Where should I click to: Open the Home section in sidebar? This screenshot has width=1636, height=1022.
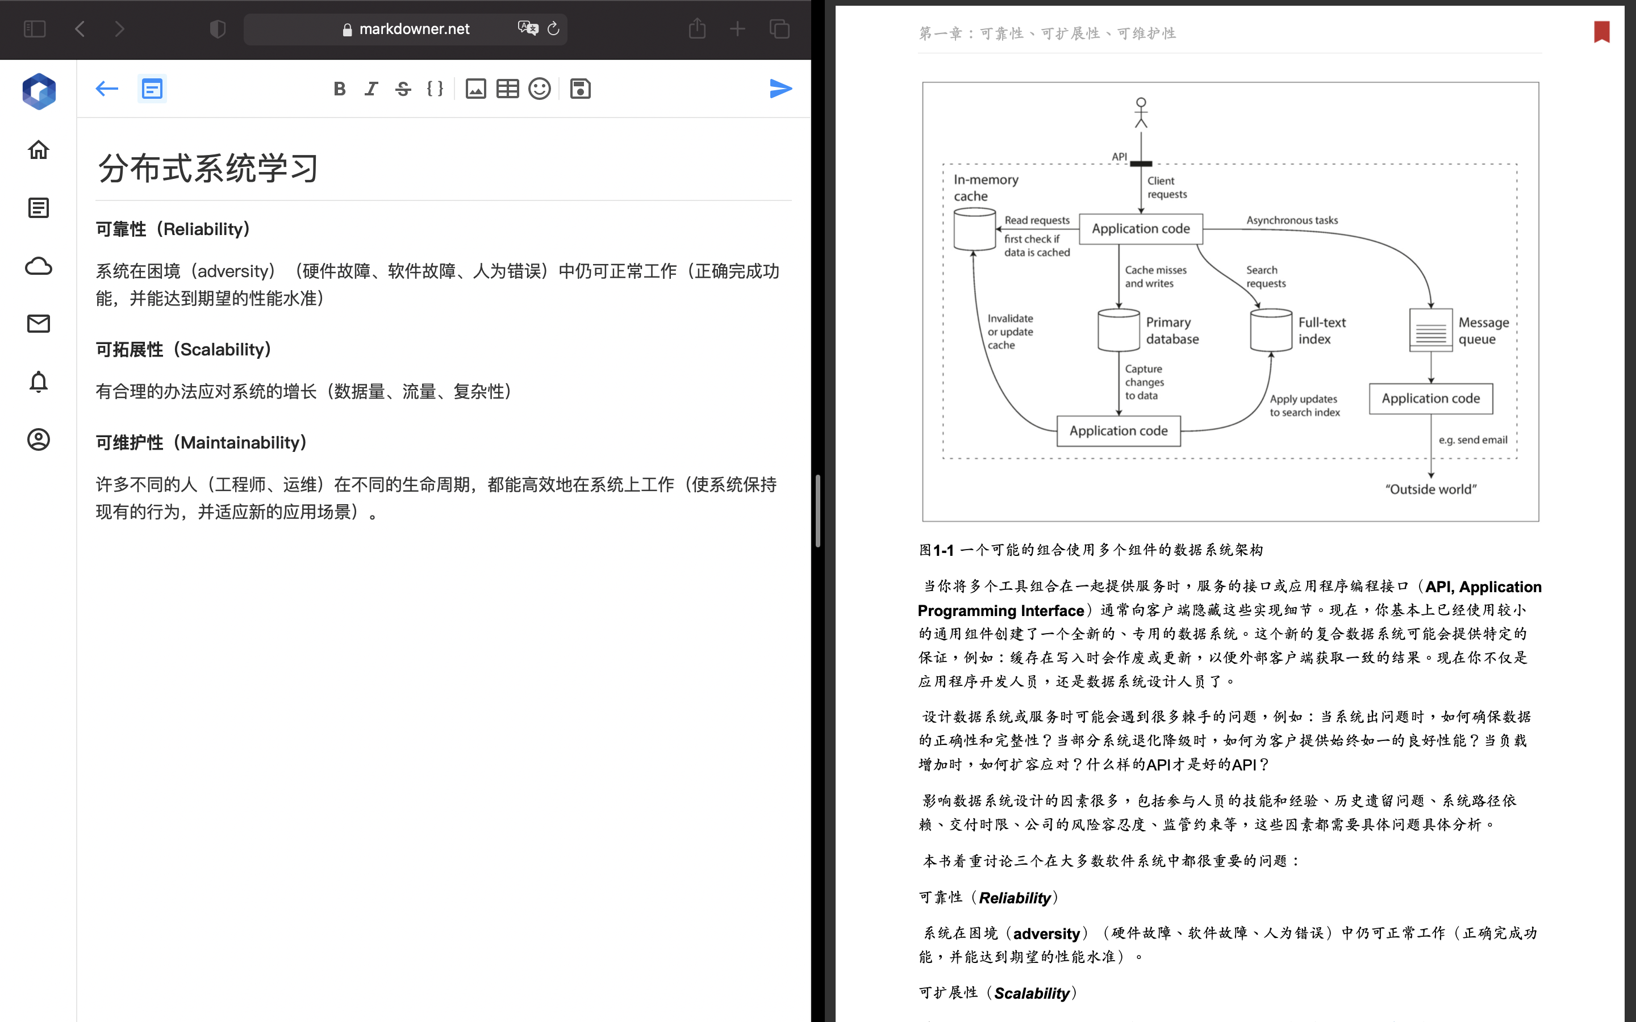coord(39,149)
